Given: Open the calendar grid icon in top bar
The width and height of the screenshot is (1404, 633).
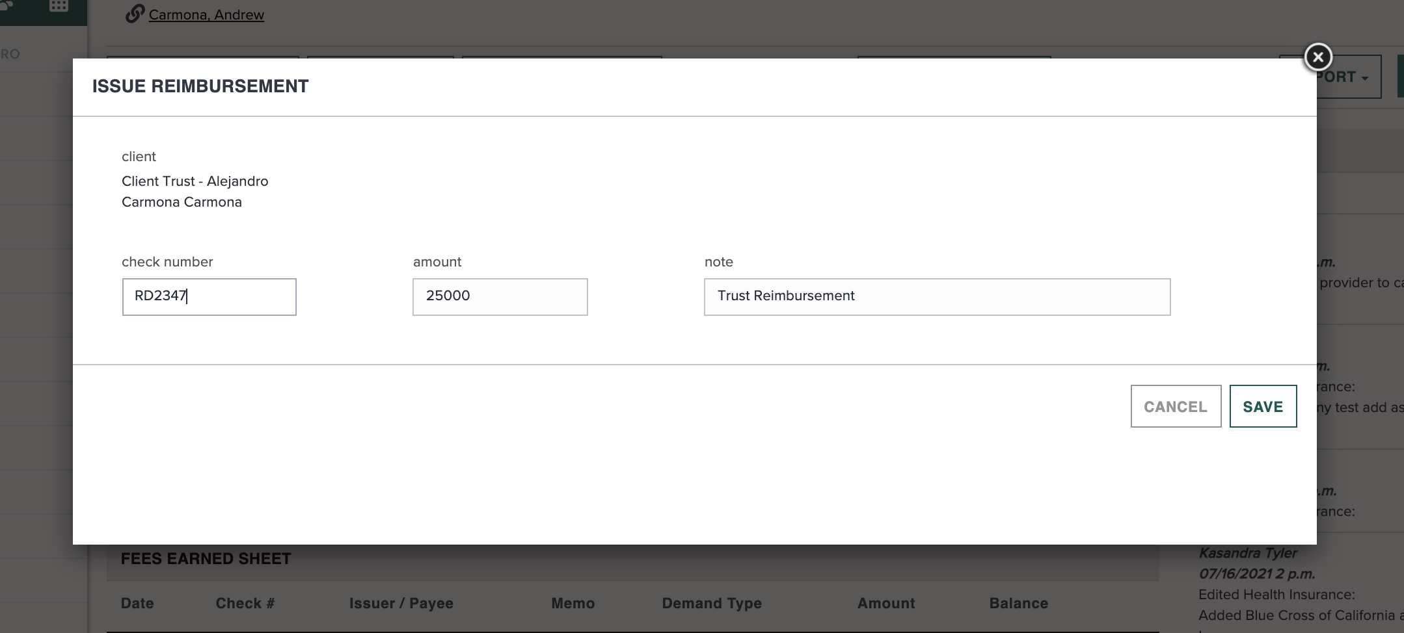Looking at the screenshot, I should pyautogui.click(x=59, y=6).
